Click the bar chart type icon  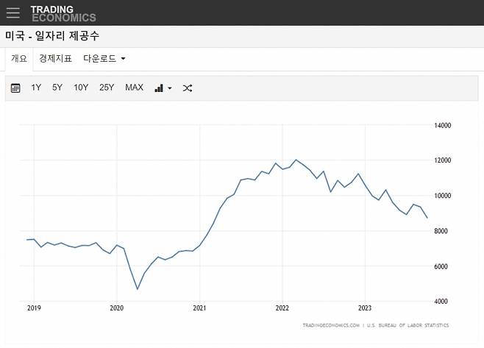click(159, 88)
